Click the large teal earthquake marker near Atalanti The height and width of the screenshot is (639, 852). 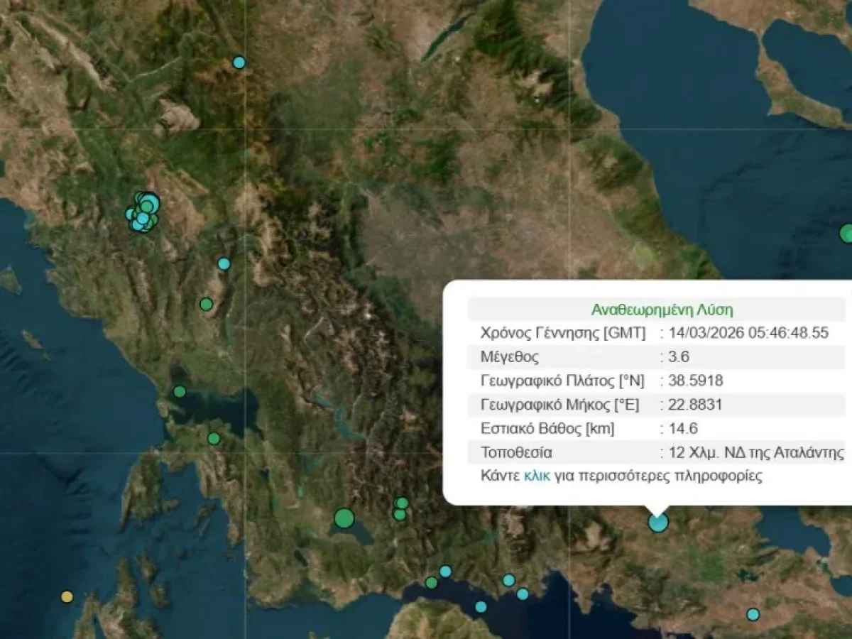point(658,523)
